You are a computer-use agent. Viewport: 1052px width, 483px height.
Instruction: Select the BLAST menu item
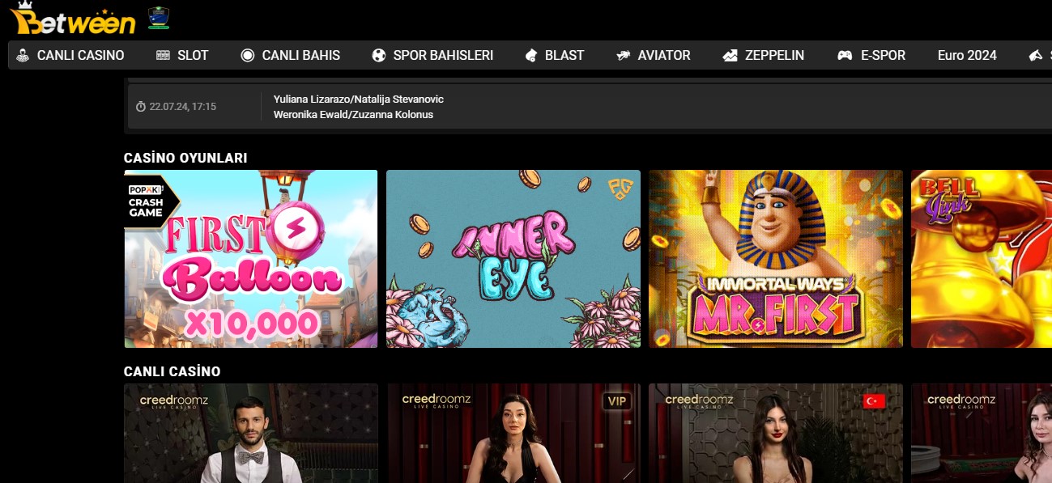click(x=554, y=56)
